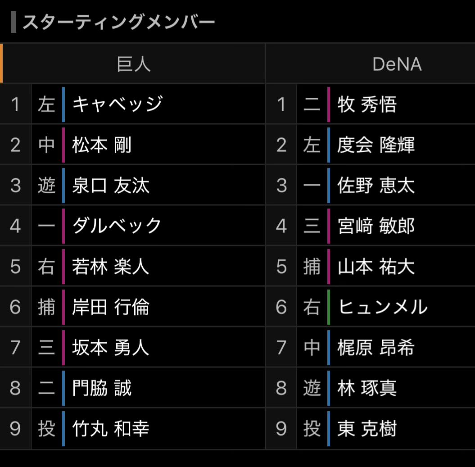The height and width of the screenshot is (467, 475).
Task: Select 坂本 勇人 in the Giants lineup
Action: [x=110, y=348]
